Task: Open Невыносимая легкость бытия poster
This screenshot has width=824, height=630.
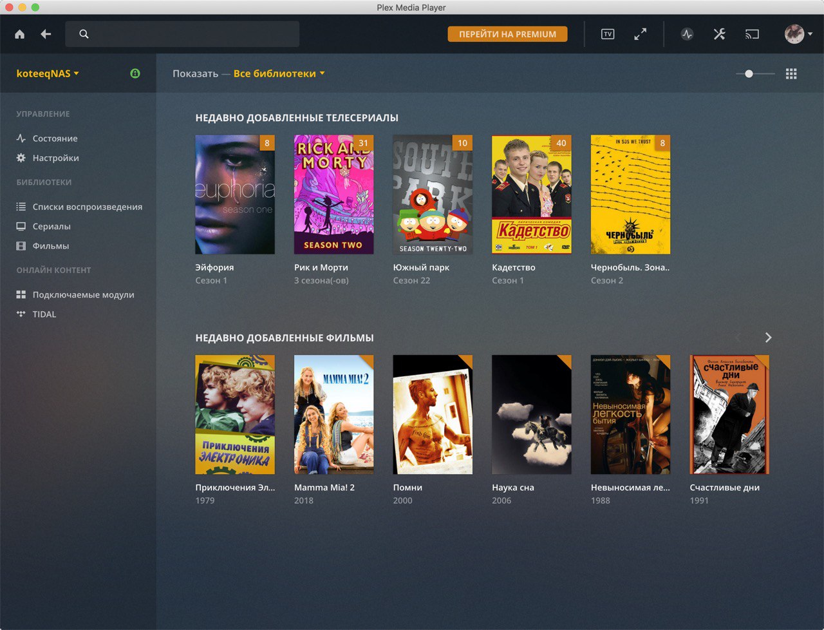Action: click(631, 414)
